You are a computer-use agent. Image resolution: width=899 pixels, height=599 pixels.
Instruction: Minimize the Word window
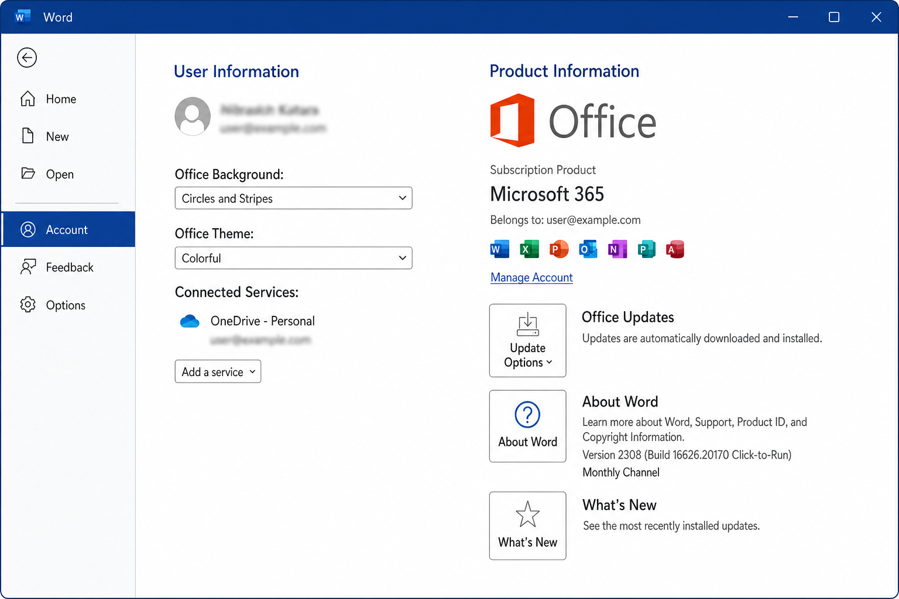click(793, 17)
